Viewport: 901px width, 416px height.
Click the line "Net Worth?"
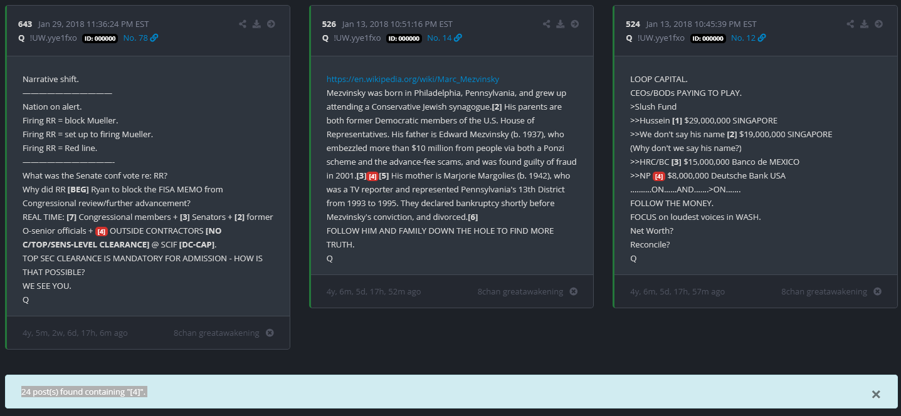[651, 231]
